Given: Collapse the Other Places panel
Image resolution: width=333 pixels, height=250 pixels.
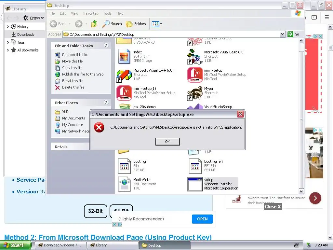Looking at the screenshot, I should coord(106,103).
